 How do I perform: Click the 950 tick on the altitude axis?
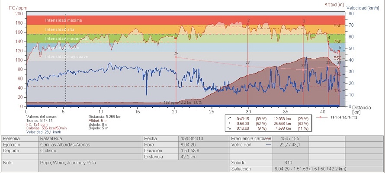coord(337,26)
